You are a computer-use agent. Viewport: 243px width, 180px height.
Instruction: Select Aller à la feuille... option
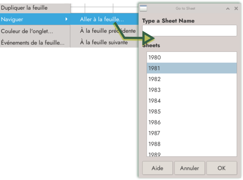[102, 19]
